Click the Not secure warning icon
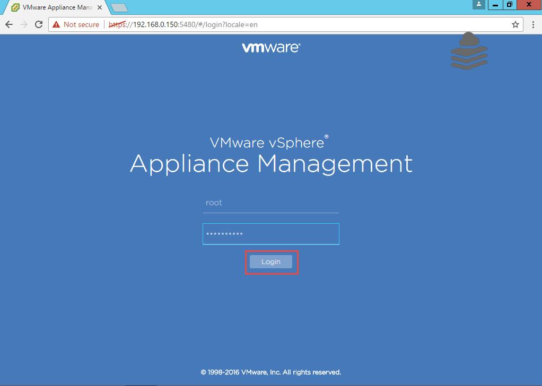 (57, 24)
